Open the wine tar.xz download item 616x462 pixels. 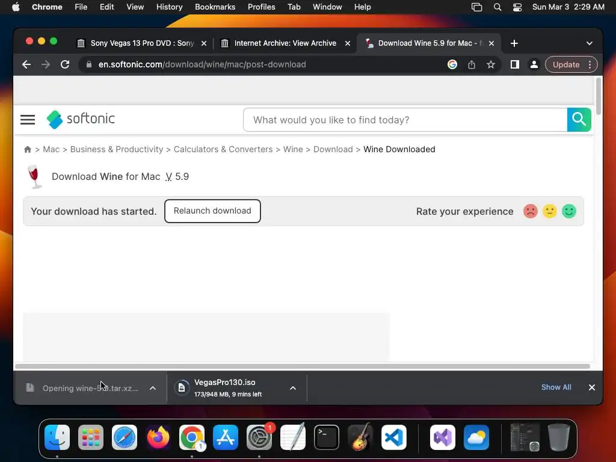pos(82,388)
